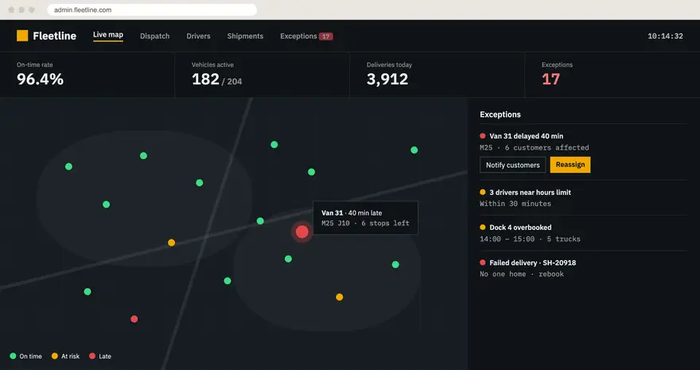Image resolution: width=700 pixels, height=370 pixels.
Task: Open the Drivers tab
Action: (198, 36)
